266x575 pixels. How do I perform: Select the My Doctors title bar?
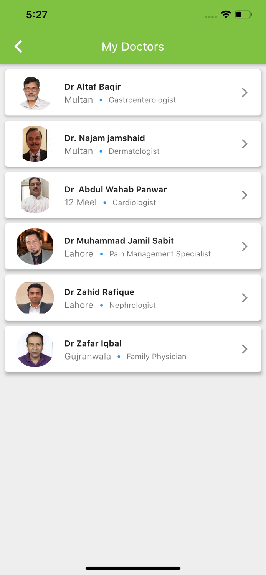[x=133, y=46]
